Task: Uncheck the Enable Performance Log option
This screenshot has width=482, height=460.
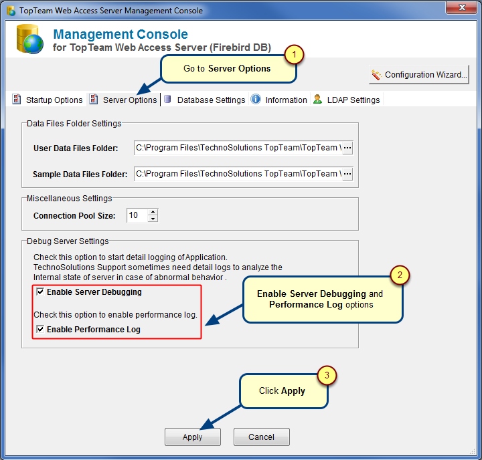Action: click(40, 330)
